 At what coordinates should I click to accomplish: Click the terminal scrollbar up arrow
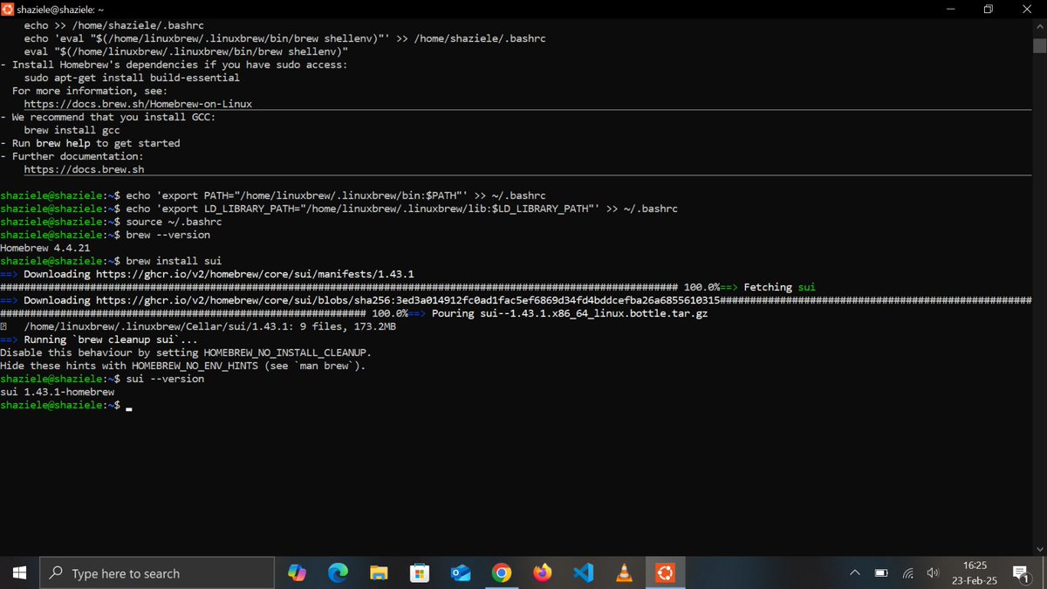(x=1039, y=27)
